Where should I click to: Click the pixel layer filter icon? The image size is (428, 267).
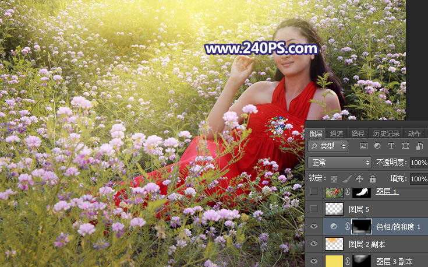tap(364, 146)
